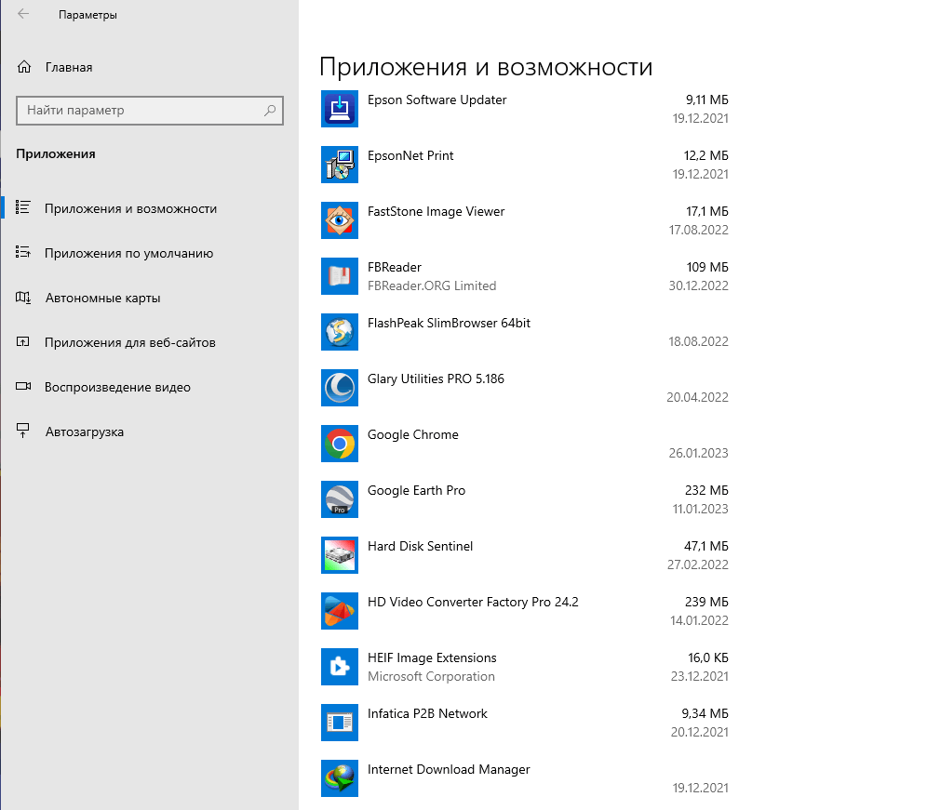927x810 pixels.
Task: Select Infatica P2B Network entry name
Action: (427, 713)
